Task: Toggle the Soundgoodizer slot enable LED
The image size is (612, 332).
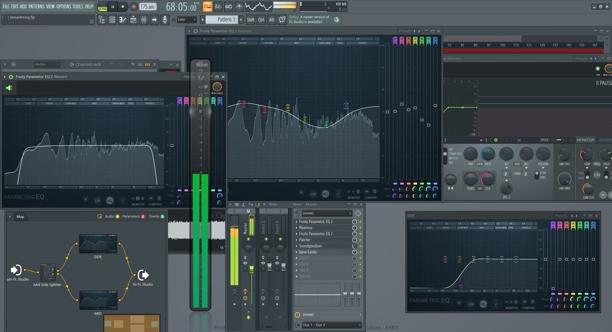Action: [x=360, y=246]
